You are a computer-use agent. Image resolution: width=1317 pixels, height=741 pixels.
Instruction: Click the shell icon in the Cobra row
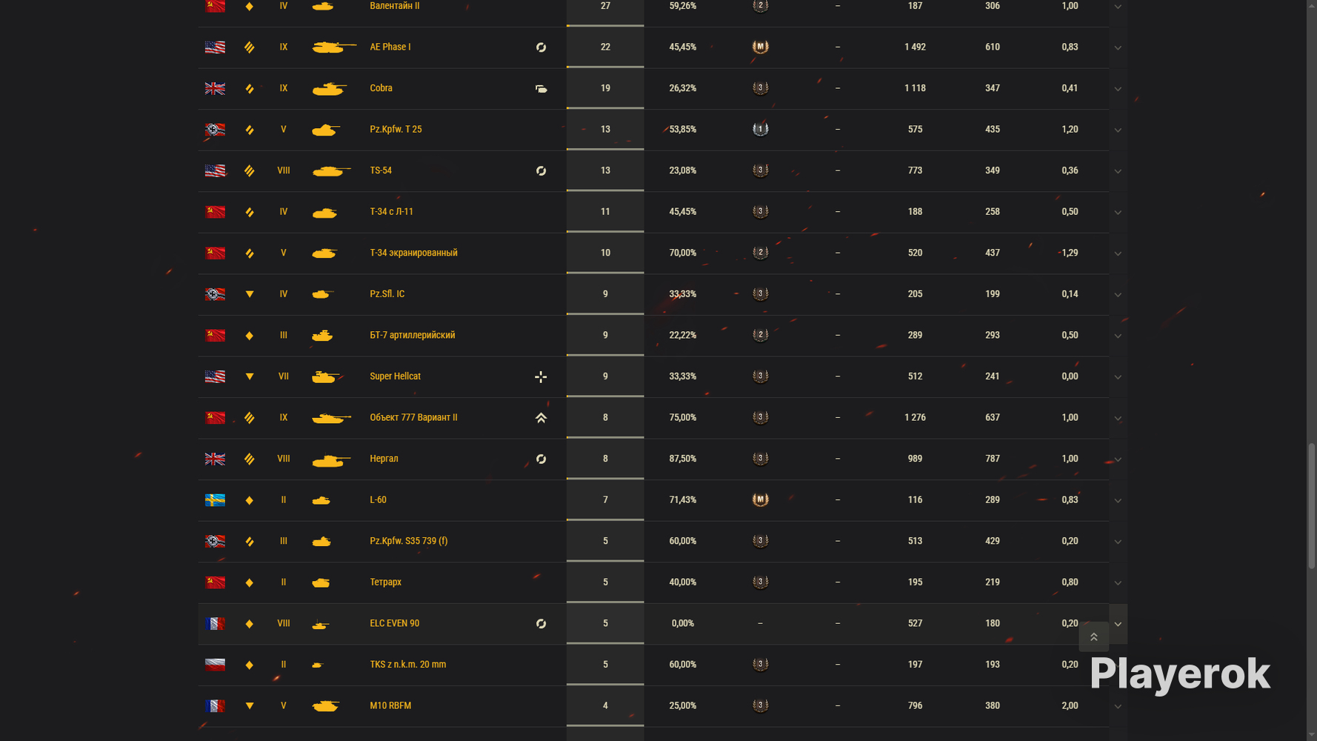coord(541,89)
